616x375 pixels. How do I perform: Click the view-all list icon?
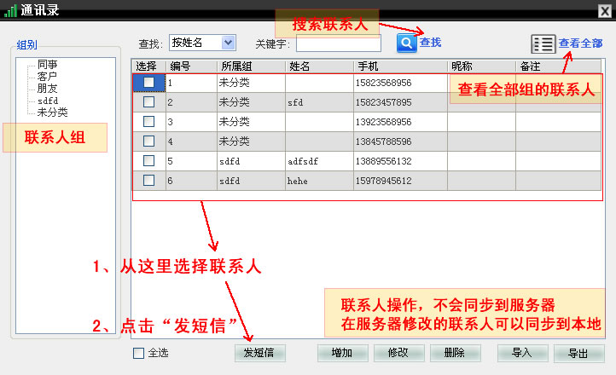click(543, 43)
